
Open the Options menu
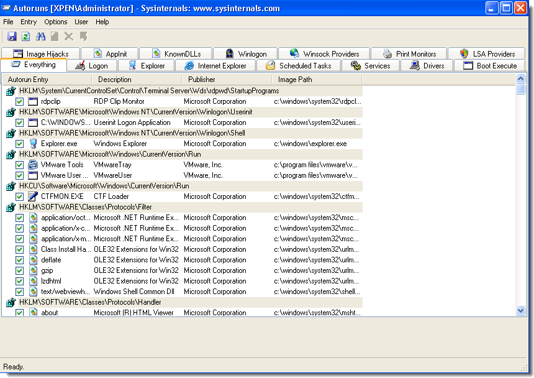(55, 22)
